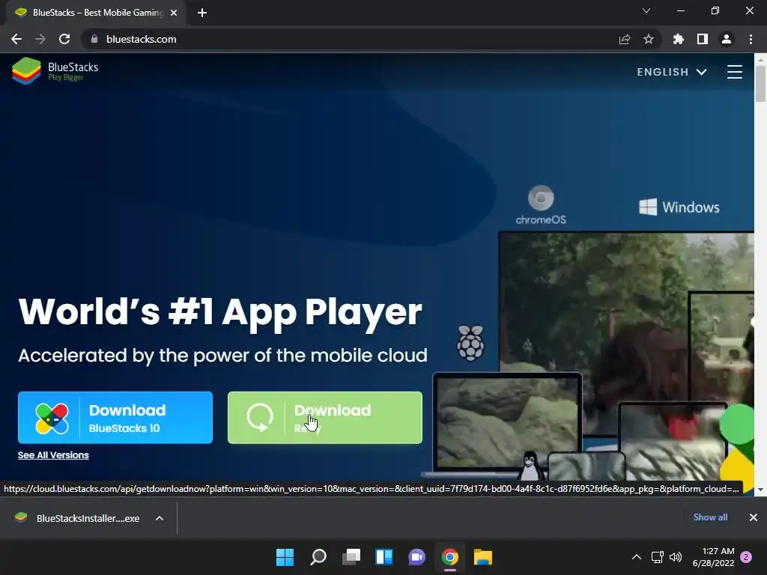Image resolution: width=767 pixels, height=575 pixels.
Task: Open File Explorer from the taskbar
Action: point(483,557)
